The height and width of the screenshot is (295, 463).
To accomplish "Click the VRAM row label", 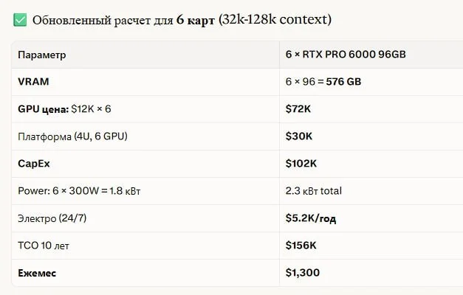I will click(x=33, y=82).
